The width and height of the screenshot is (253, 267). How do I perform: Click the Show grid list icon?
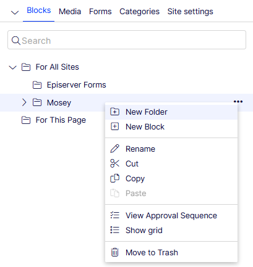point(114,230)
